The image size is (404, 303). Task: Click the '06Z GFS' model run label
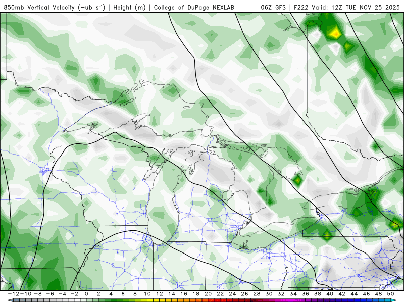coord(273,8)
